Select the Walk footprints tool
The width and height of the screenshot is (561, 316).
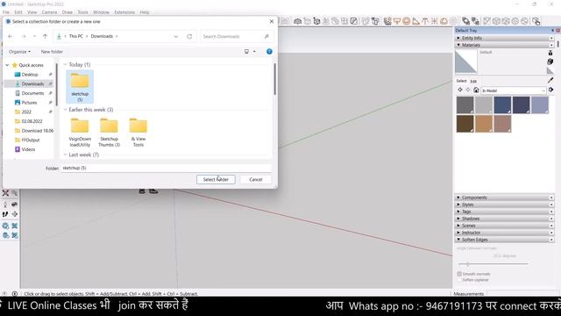point(5,214)
